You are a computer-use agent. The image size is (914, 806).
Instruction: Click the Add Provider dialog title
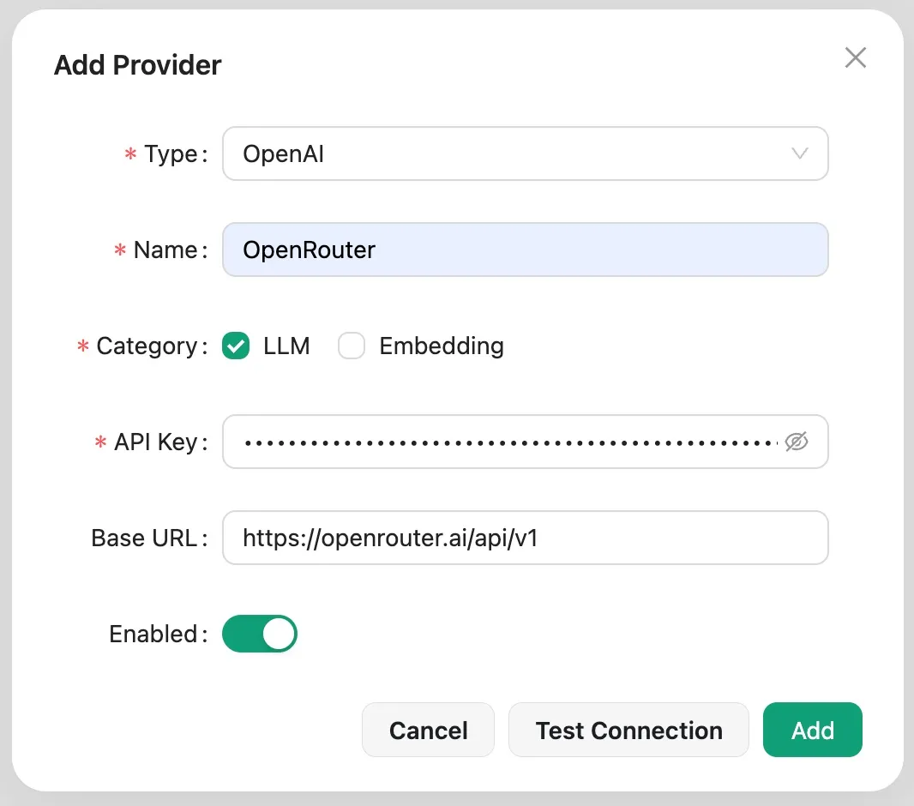137,64
